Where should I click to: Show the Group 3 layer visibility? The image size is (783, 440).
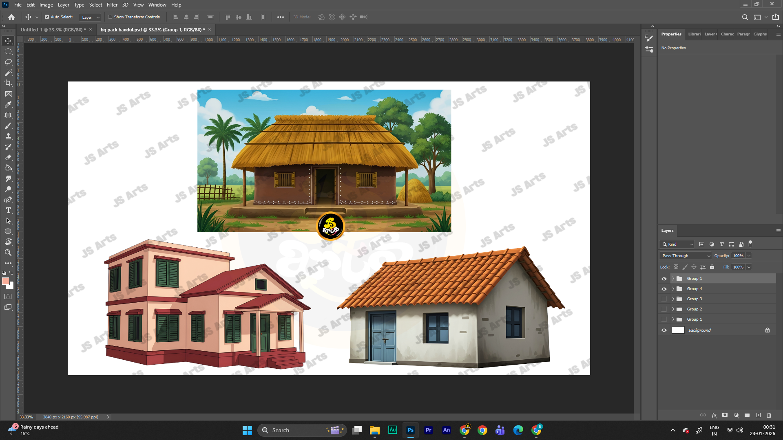(x=664, y=299)
